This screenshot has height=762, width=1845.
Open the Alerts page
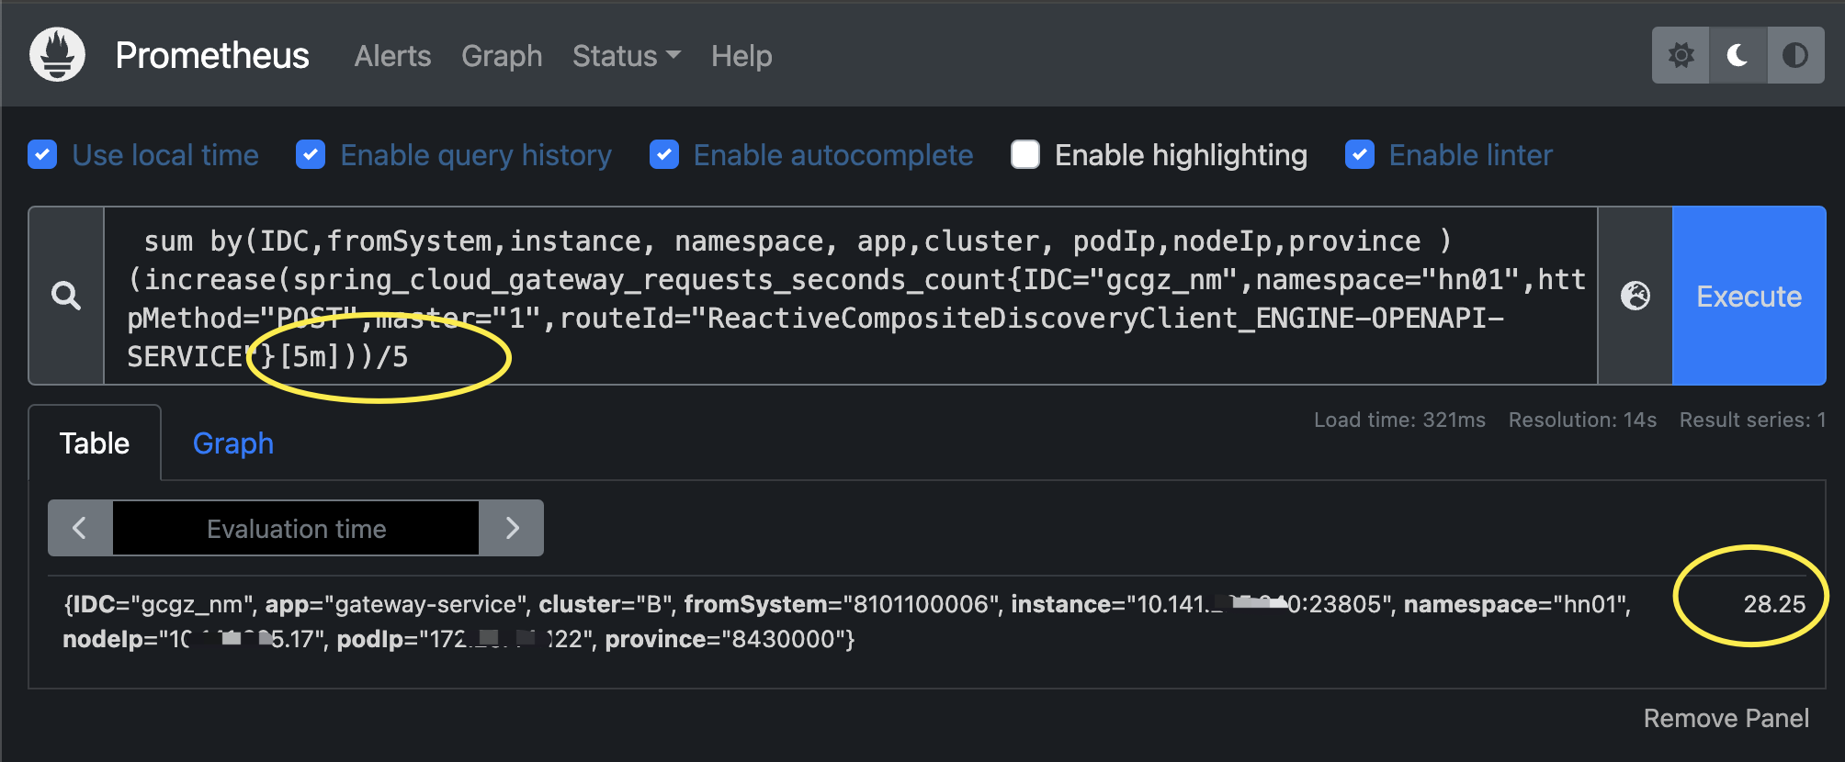pos(392,56)
